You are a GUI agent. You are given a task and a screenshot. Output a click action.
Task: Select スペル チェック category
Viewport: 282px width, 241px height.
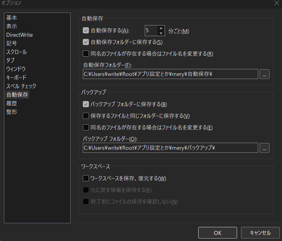(x=21, y=86)
